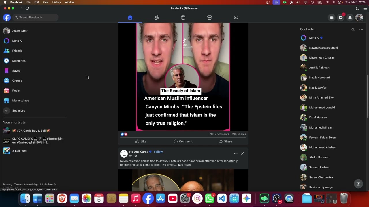Launch Instagram from the Dock
Screen dimensions: 369x207
[x=197, y=198]
